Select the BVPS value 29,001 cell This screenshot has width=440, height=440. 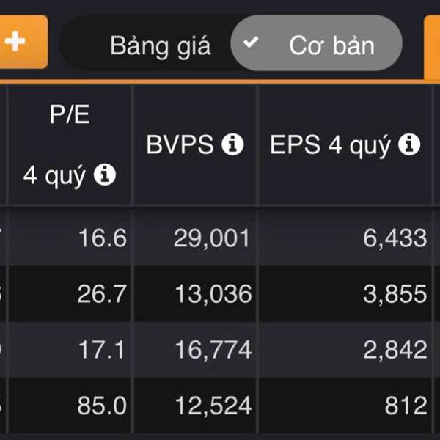[195, 238]
